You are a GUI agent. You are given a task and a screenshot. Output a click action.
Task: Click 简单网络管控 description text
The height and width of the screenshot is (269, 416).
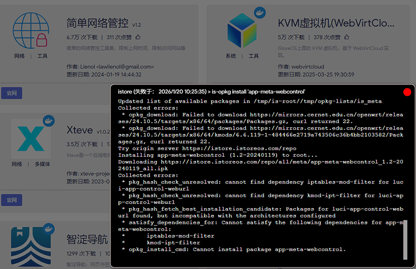(126, 48)
